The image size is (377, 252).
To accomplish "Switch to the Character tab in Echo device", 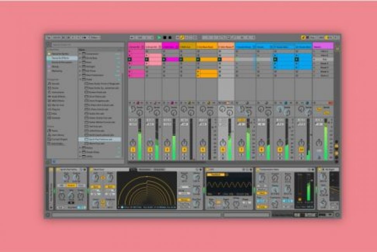I will point(159,169).
